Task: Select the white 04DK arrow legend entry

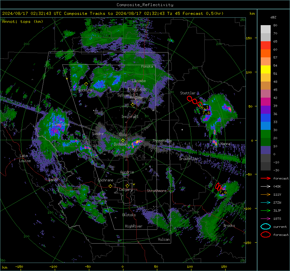Action: (x=266, y=187)
